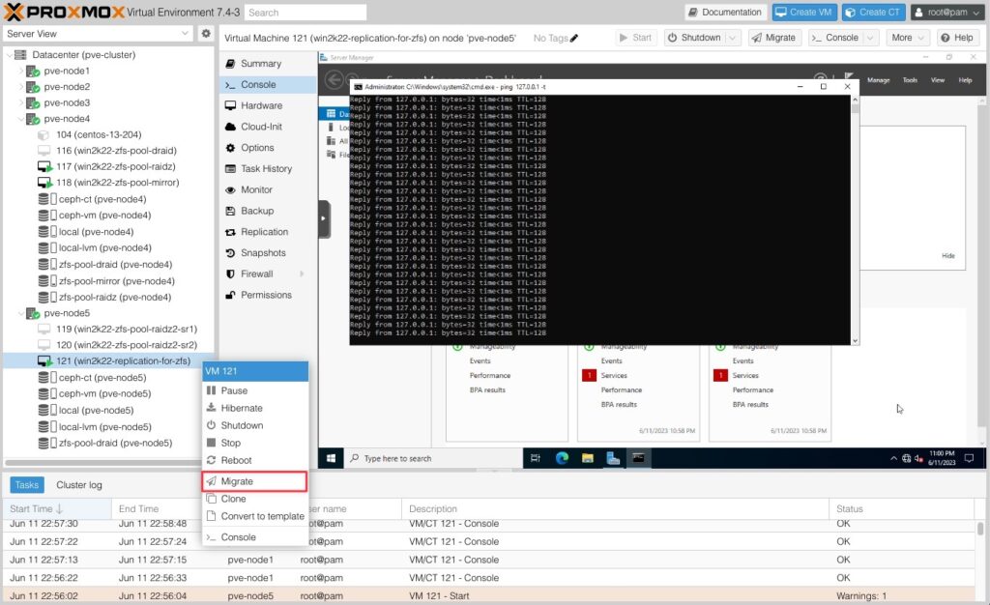Viewport: 990px width, 605px height.
Task: Click the Create CT button
Action: tap(873, 12)
